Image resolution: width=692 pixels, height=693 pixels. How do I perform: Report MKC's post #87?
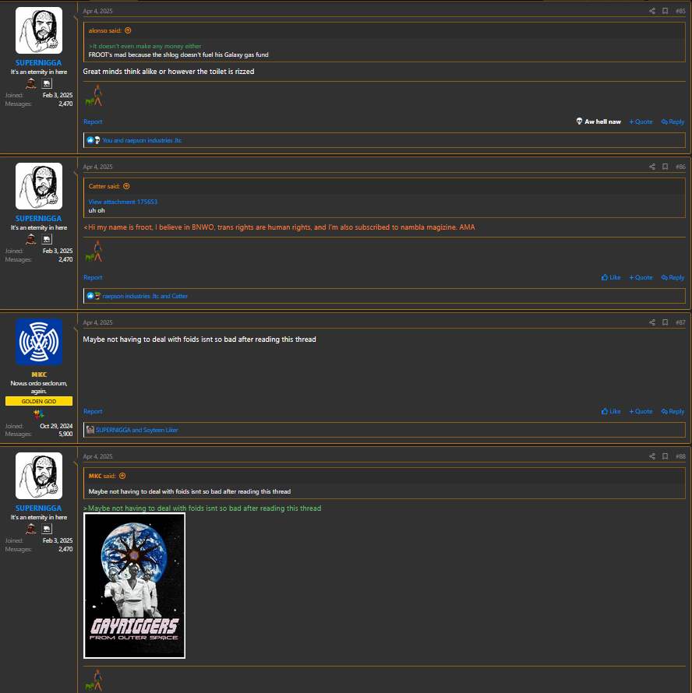click(93, 411)
